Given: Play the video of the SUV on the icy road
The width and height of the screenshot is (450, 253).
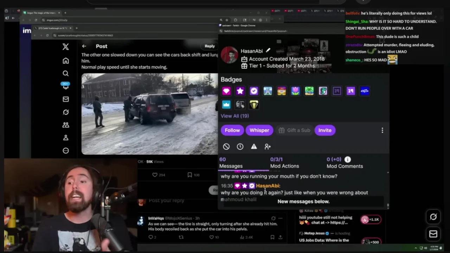Looking at the screenshot, I should [x=150, y=114].
